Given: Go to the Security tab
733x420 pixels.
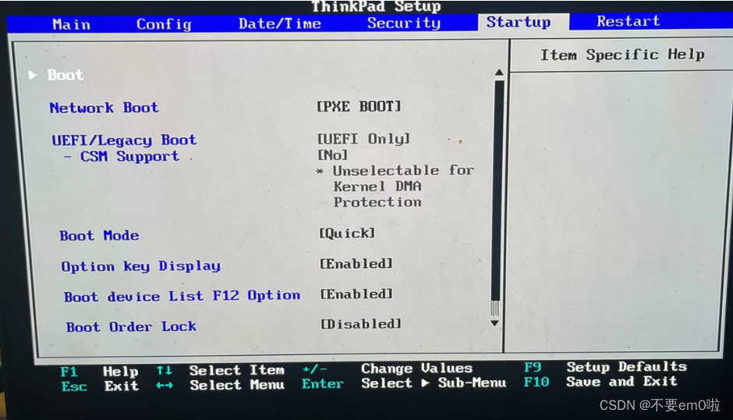Looking at the screenshot, I should pyautogui.click(x=403, y=23).
